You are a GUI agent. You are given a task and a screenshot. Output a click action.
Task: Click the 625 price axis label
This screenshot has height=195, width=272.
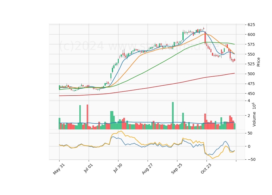tap(251, 25)
